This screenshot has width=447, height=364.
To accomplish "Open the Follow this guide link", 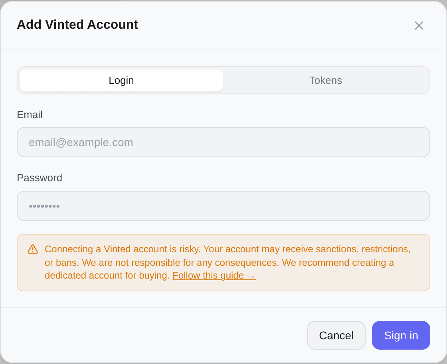I will point(214,276).
